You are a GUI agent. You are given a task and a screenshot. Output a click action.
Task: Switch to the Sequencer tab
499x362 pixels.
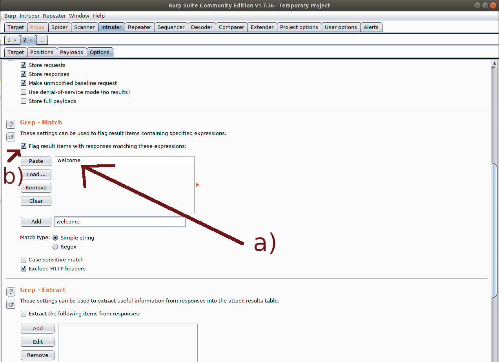coord(171,27)
